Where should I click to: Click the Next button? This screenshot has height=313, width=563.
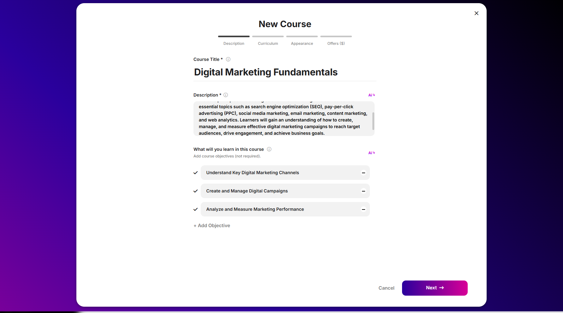coord(435,288)
